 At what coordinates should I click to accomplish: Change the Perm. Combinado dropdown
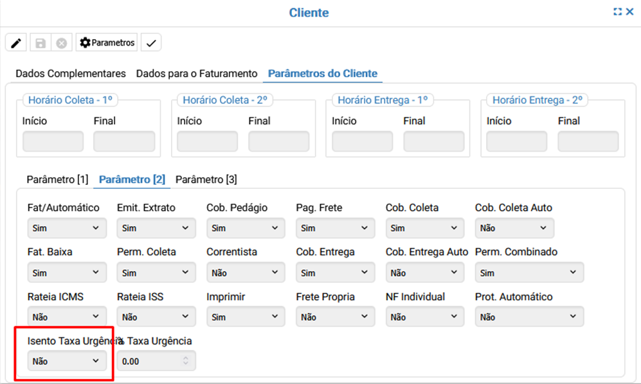coord(529,273)
